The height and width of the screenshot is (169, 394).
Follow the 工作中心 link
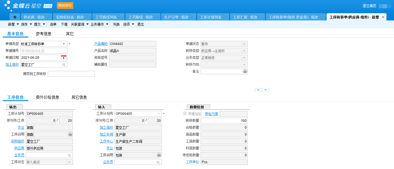click(x=106, y=141)
